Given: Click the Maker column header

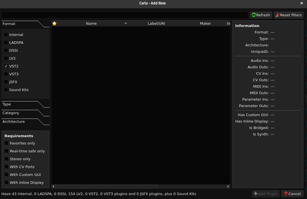Looking at the screenshot, I should pyautogui.click(x=205, y=24).
